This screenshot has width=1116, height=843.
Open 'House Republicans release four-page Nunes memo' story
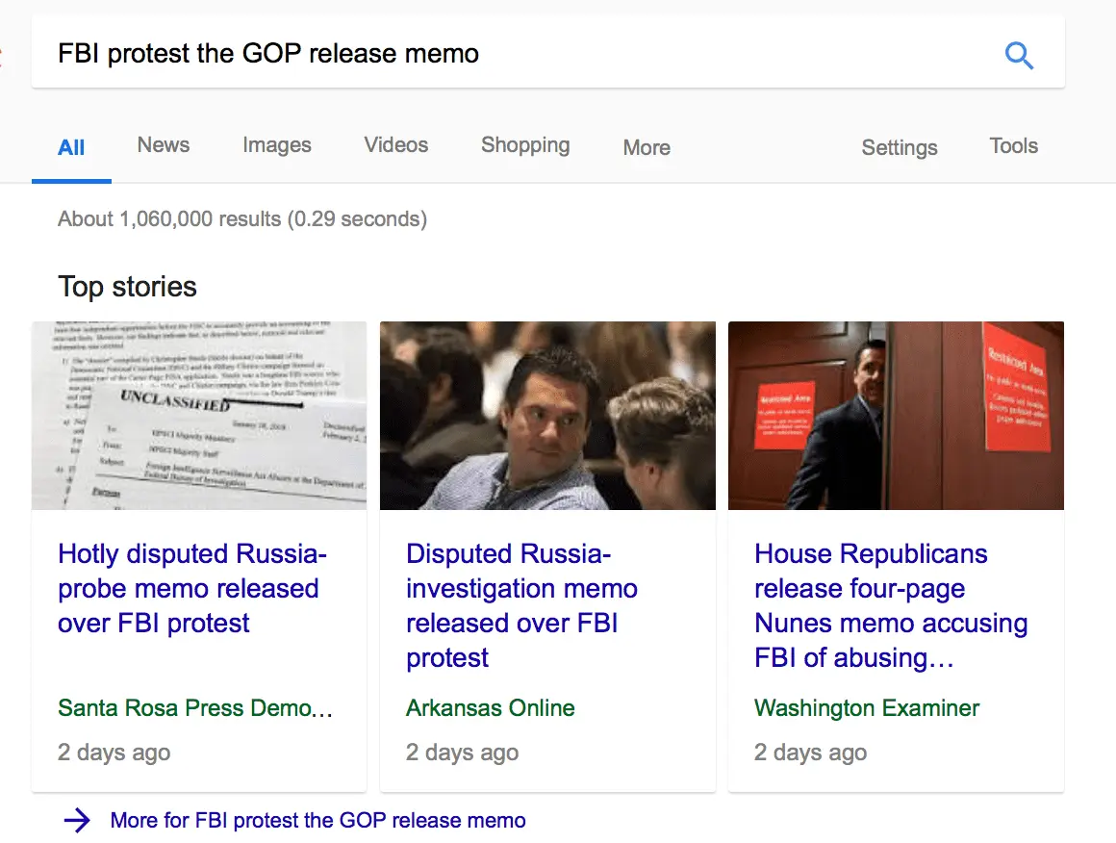click(891, 605)
